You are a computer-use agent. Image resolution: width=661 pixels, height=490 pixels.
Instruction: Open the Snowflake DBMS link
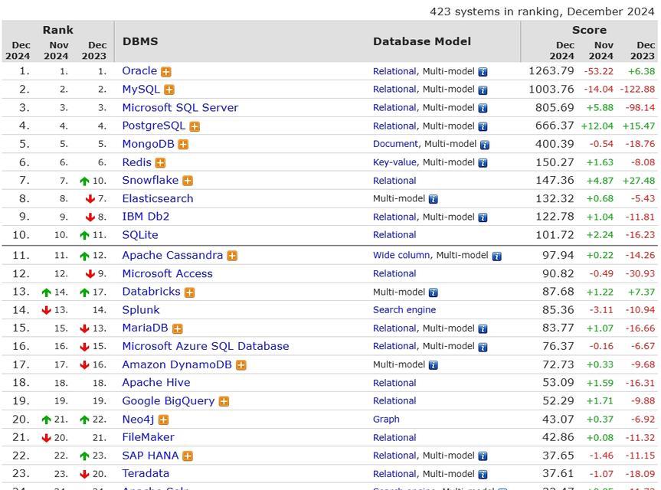tap(150, 181)
